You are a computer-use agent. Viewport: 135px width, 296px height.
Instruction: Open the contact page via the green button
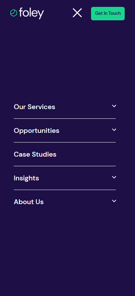point(108,13)
